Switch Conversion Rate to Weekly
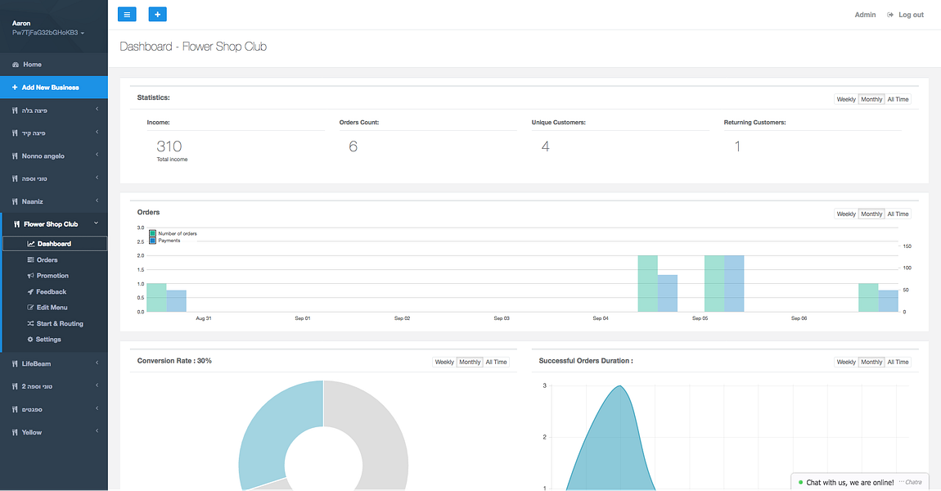 pyautogui.click(x=444, y=362)
